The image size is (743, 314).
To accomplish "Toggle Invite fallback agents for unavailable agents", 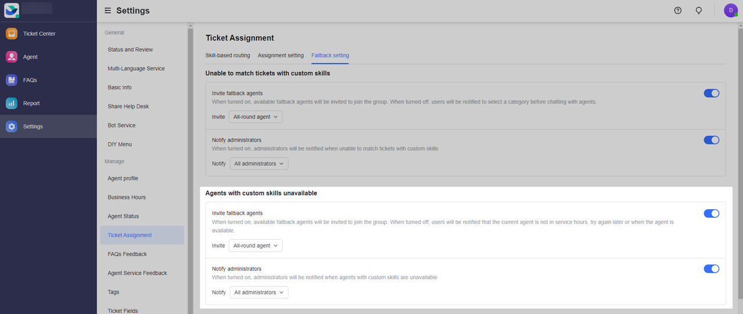I will (x=712, y=213).
